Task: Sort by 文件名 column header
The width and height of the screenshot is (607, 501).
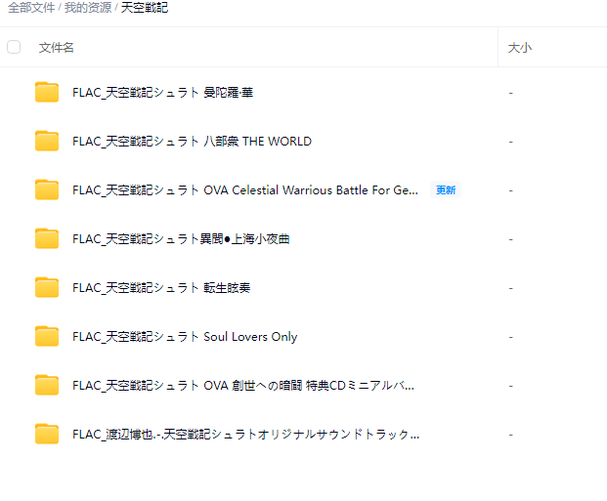Action: tap(56, 48)
